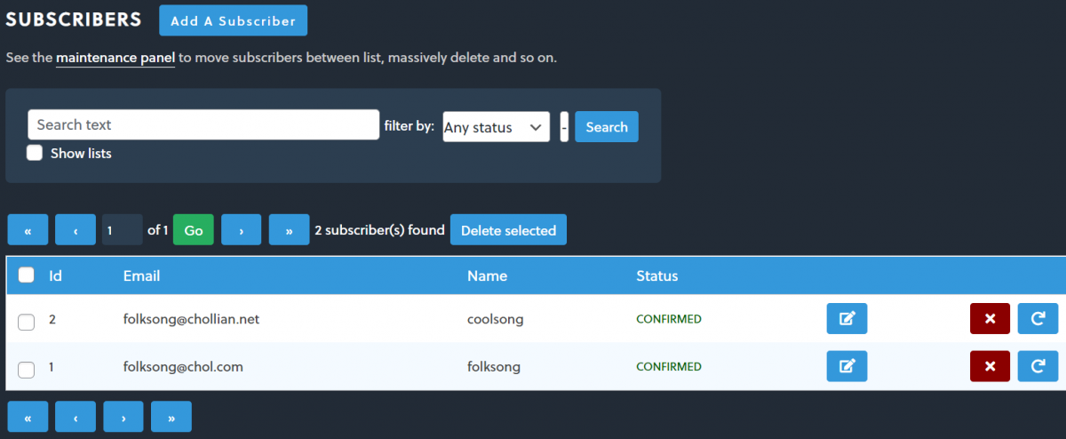Delete subscriber coolsong with red X

click(x=990, y=319)
